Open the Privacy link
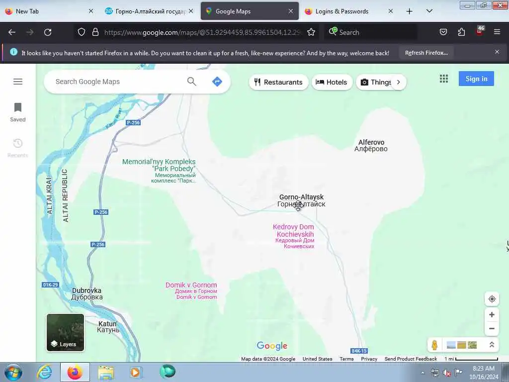The width and height of the screenshot is (509, 382). (369, 359)
